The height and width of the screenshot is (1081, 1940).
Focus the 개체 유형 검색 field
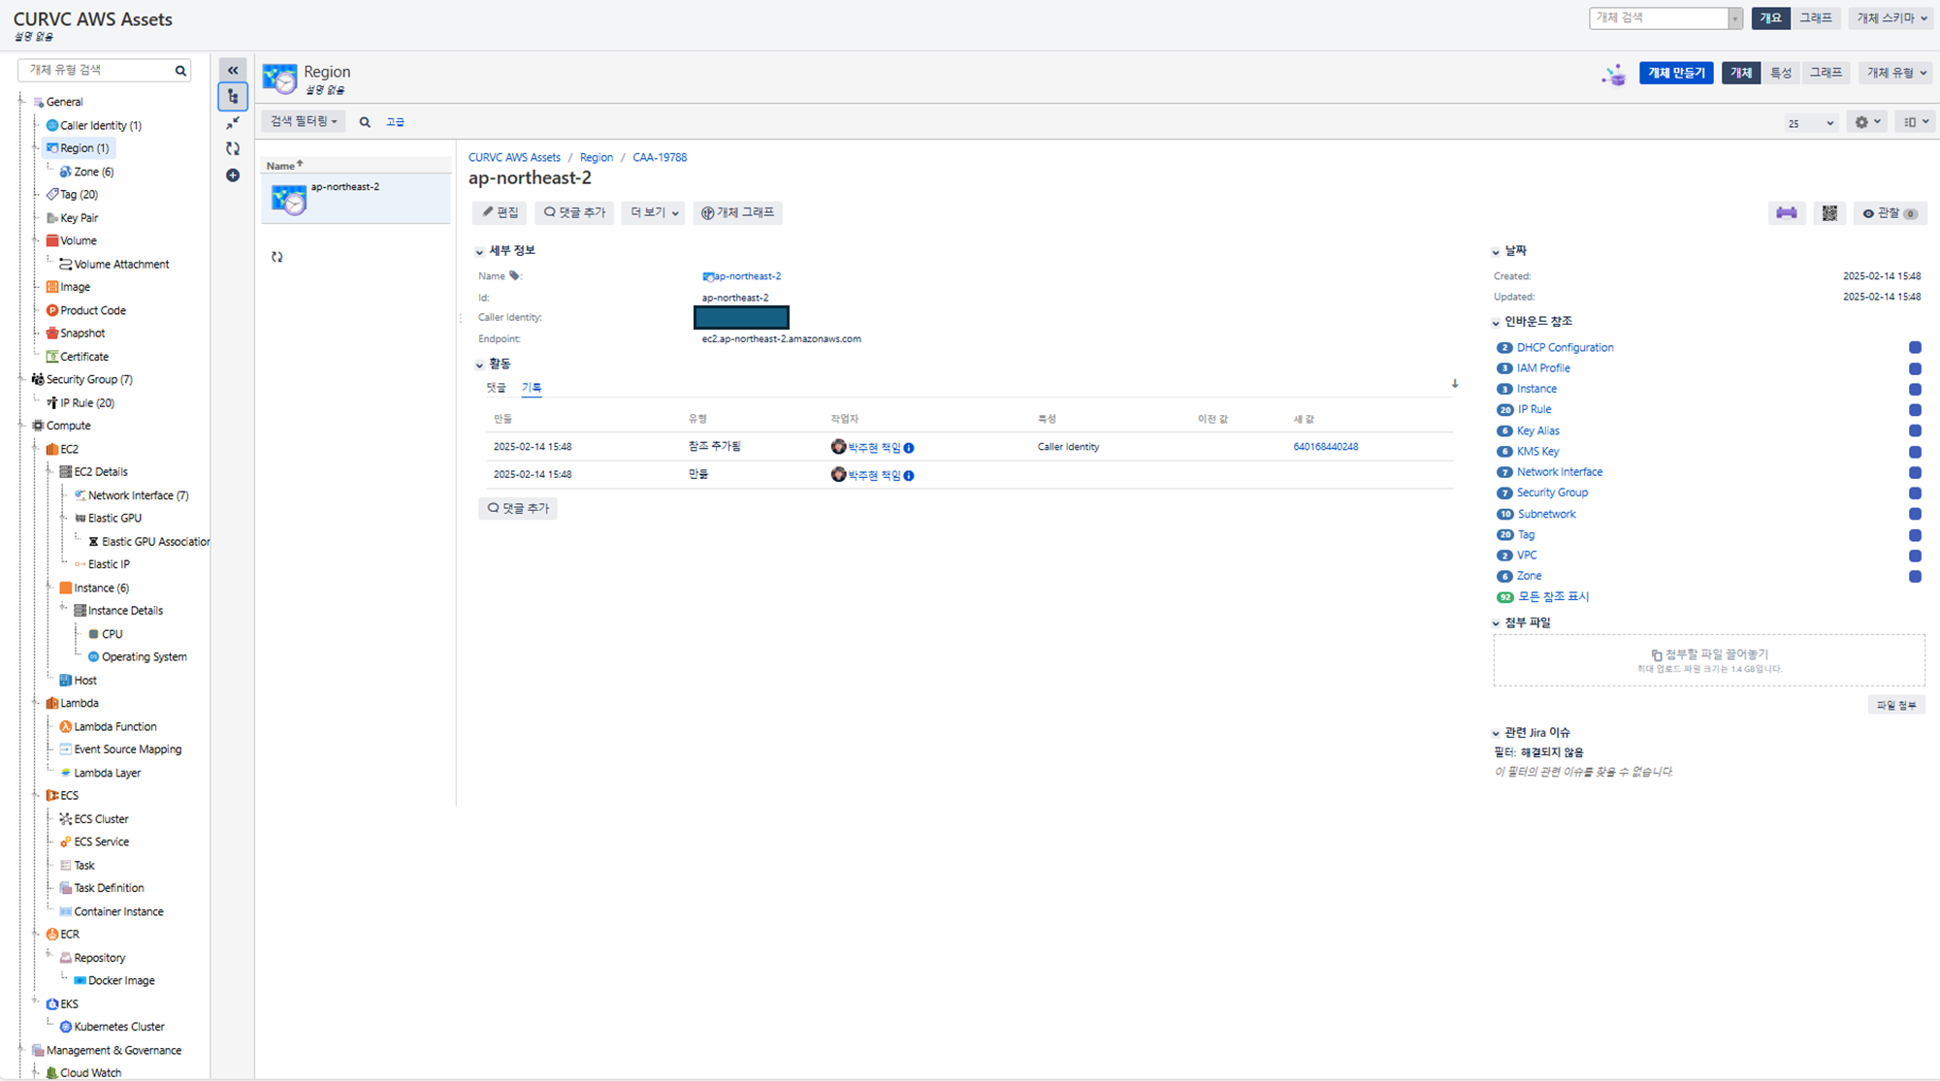95,70
